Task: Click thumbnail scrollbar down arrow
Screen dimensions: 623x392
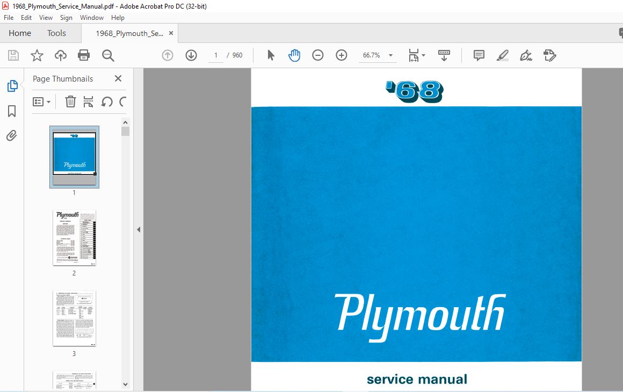Action: [x=125, y=384]
